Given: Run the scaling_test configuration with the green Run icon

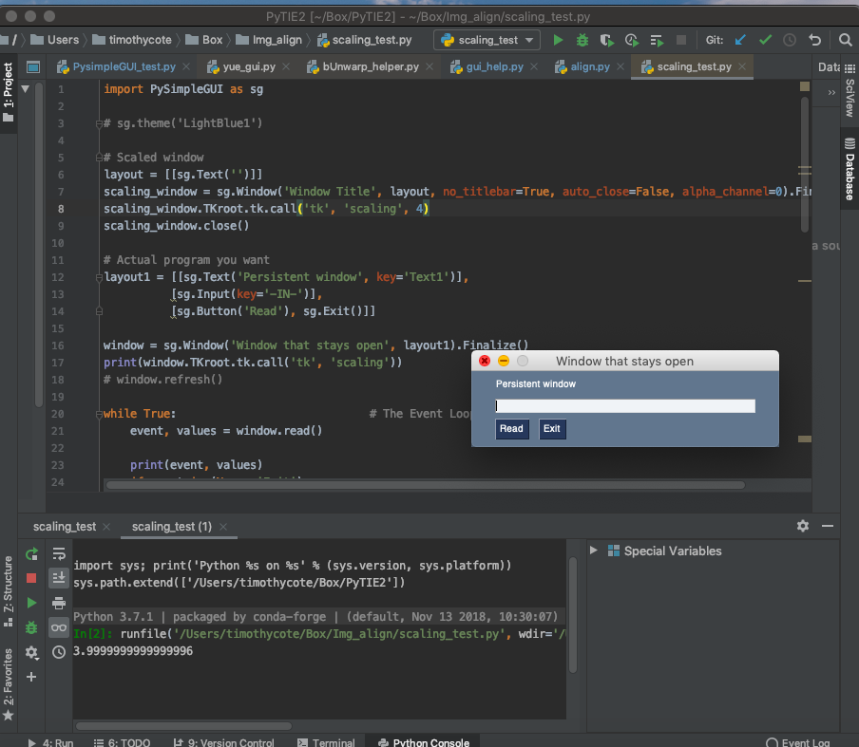Looking at the screenshot, I should tap(558, 41).
